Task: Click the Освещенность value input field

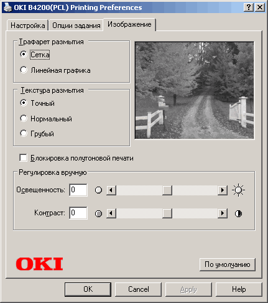Action: (78, 190)
